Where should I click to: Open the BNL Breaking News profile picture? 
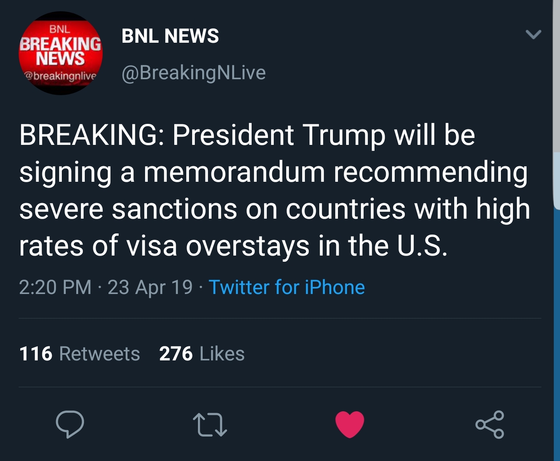(x=61, y=53)
